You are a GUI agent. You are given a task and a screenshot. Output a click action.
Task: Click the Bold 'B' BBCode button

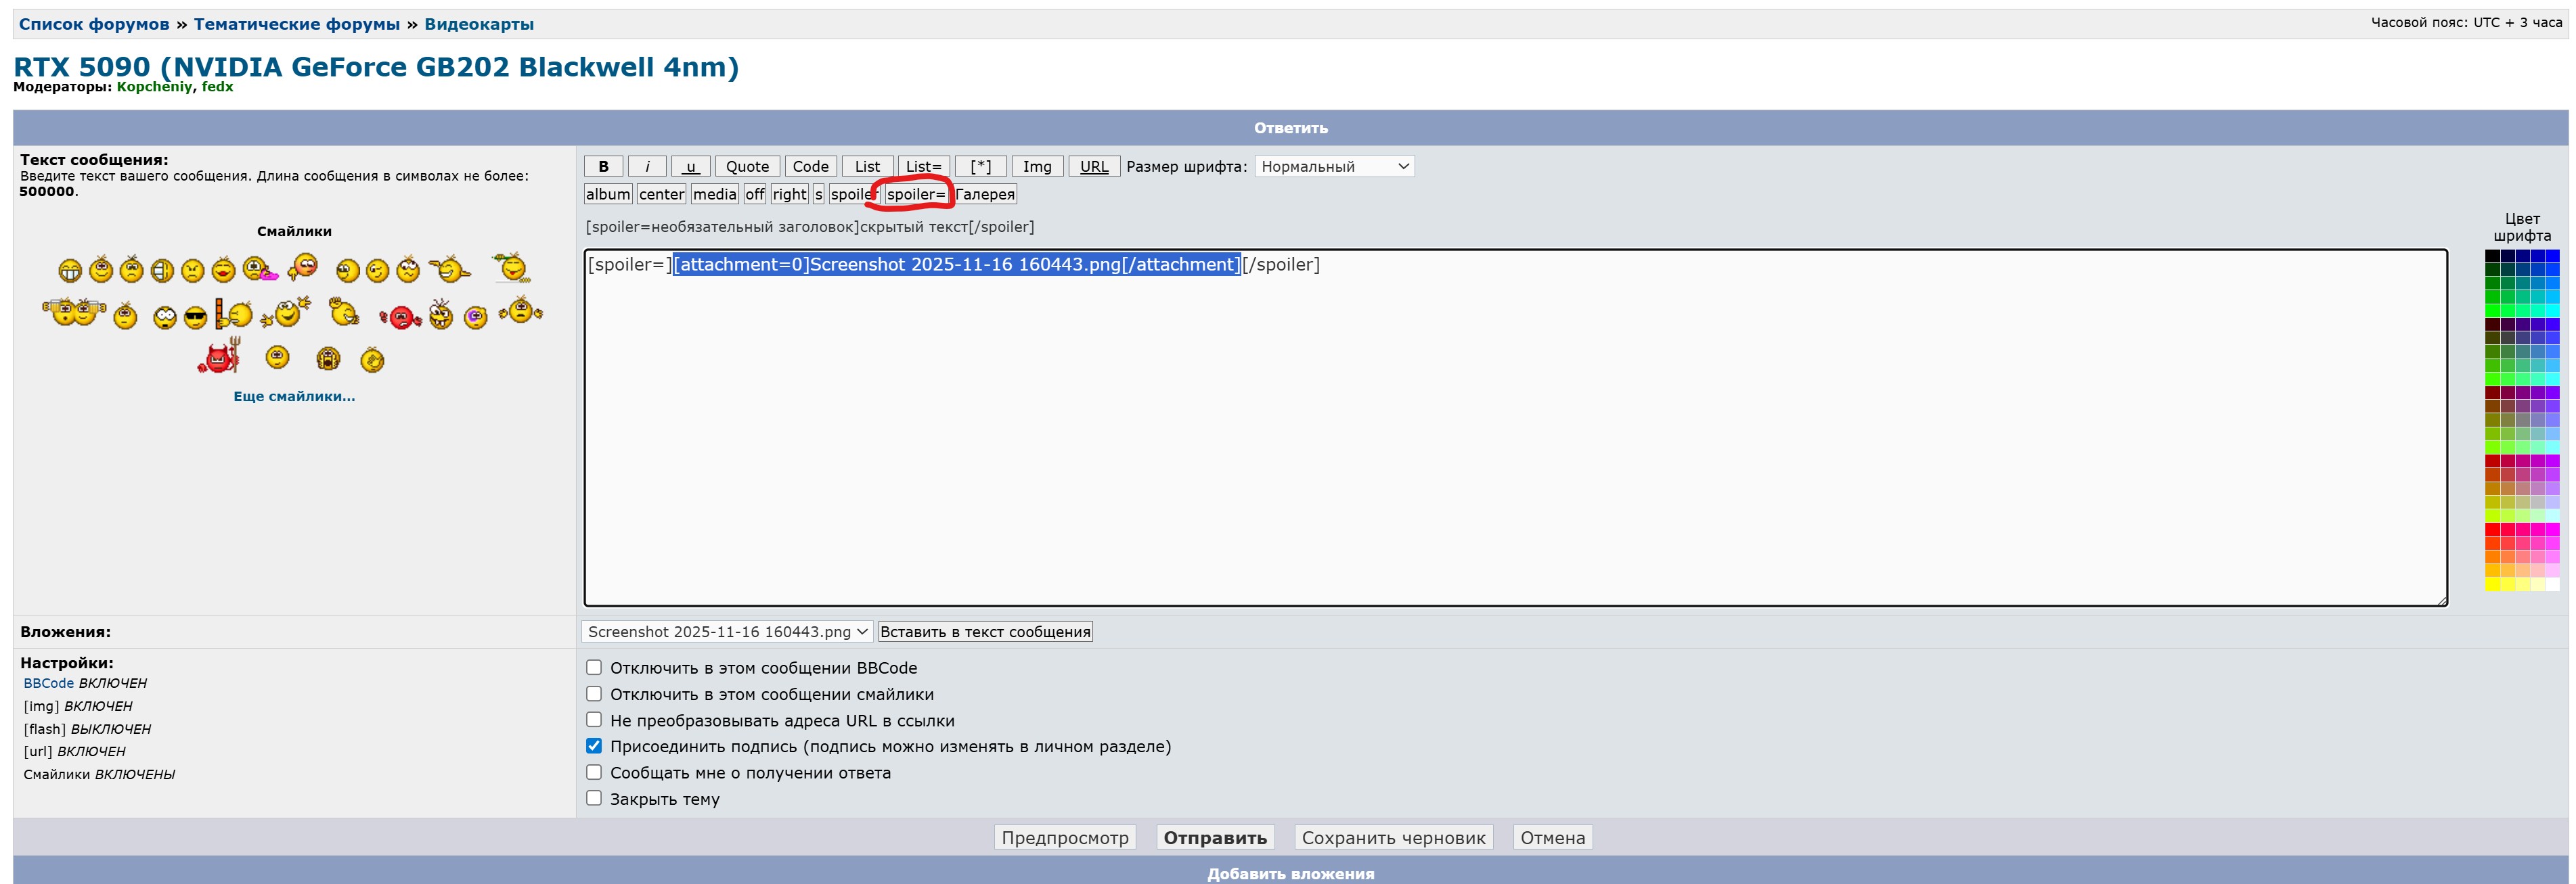click(x=603, y=167)
